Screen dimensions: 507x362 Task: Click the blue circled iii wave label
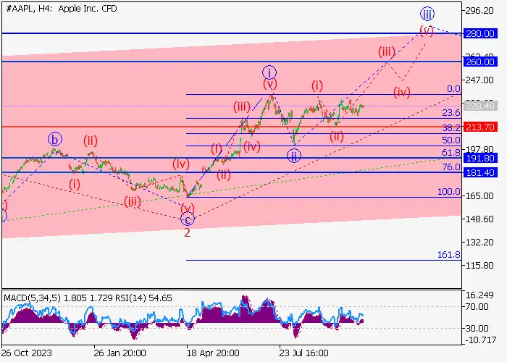pos(427,14)
